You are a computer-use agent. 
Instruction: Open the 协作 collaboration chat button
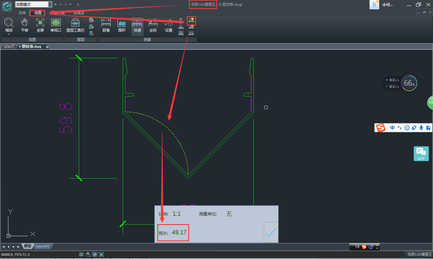[421, 153]
